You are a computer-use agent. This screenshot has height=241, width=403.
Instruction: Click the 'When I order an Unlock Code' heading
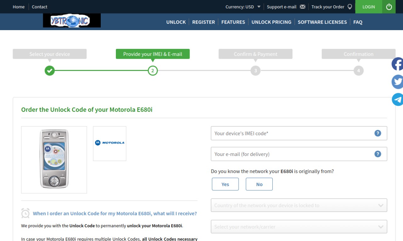115,213
